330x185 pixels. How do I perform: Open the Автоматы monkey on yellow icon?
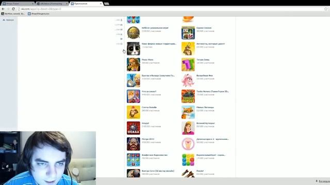click(188, 49)
